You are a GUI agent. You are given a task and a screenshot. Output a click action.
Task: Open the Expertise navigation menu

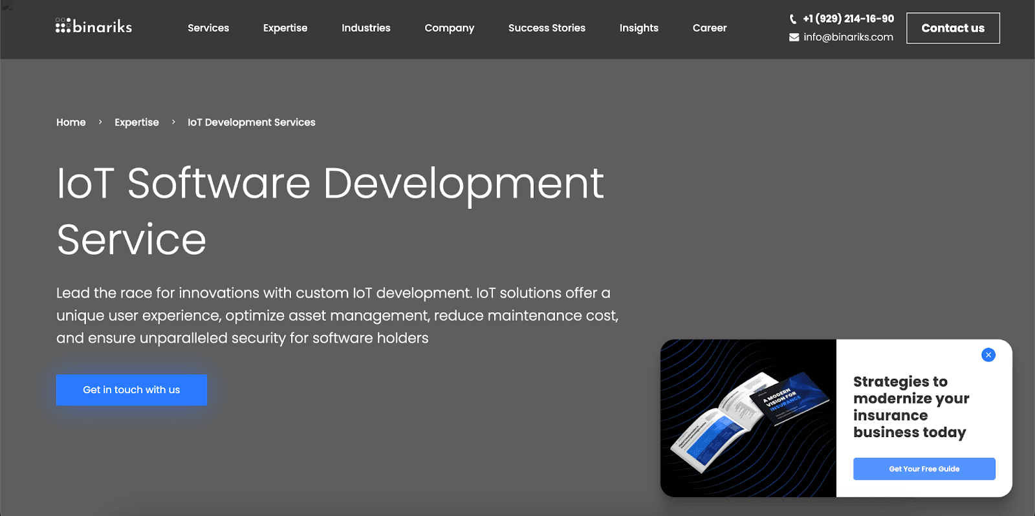tap(285, 28)
